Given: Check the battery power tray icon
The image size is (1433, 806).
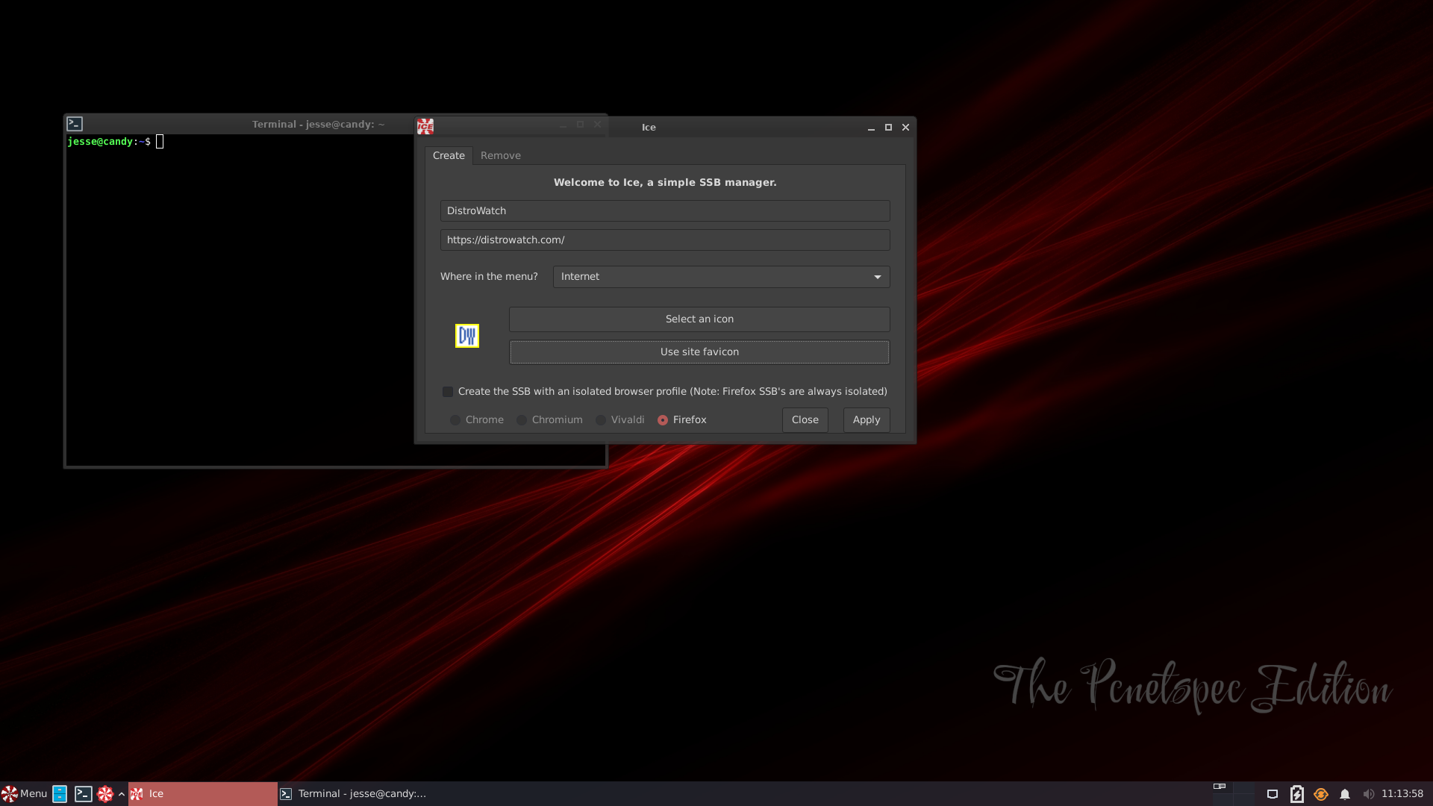Looking at the screenshot, I should coord(1297,794).
